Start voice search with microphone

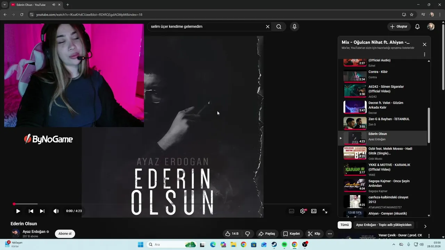point(294,27)
